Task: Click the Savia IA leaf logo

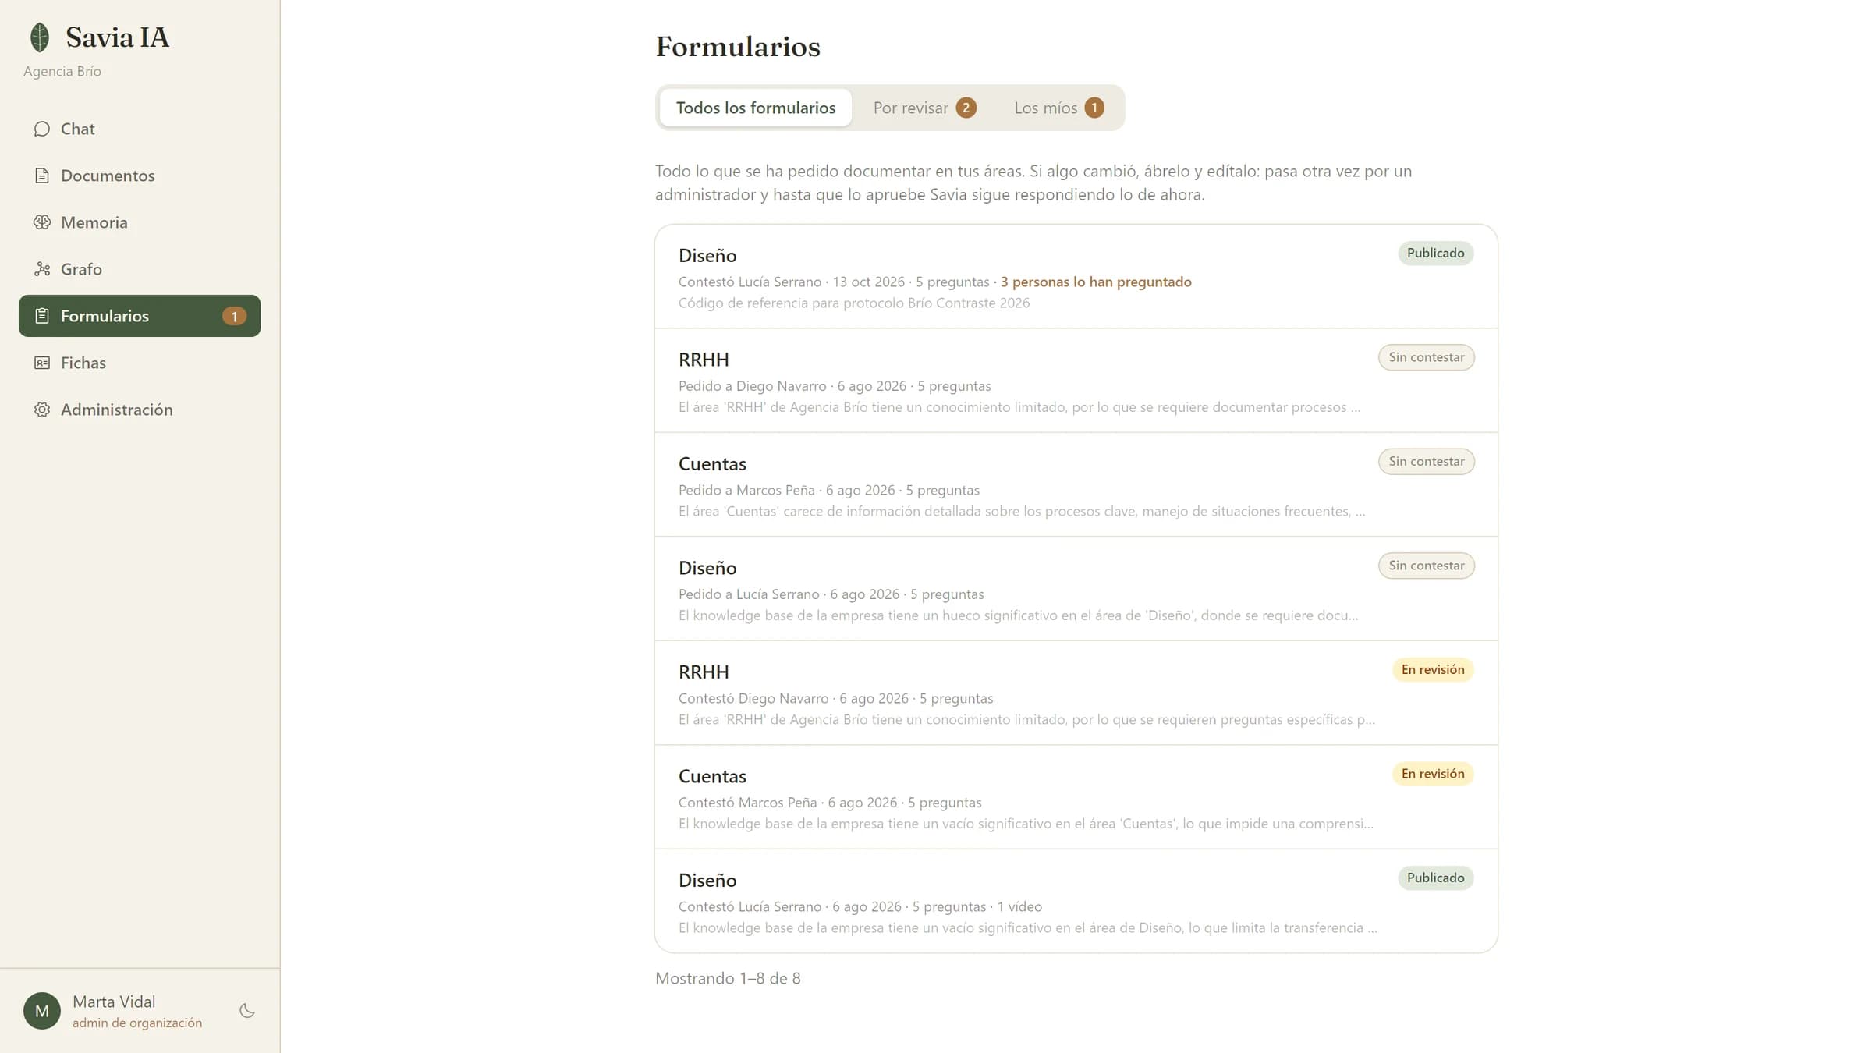Action: click(x=40, y=37)
